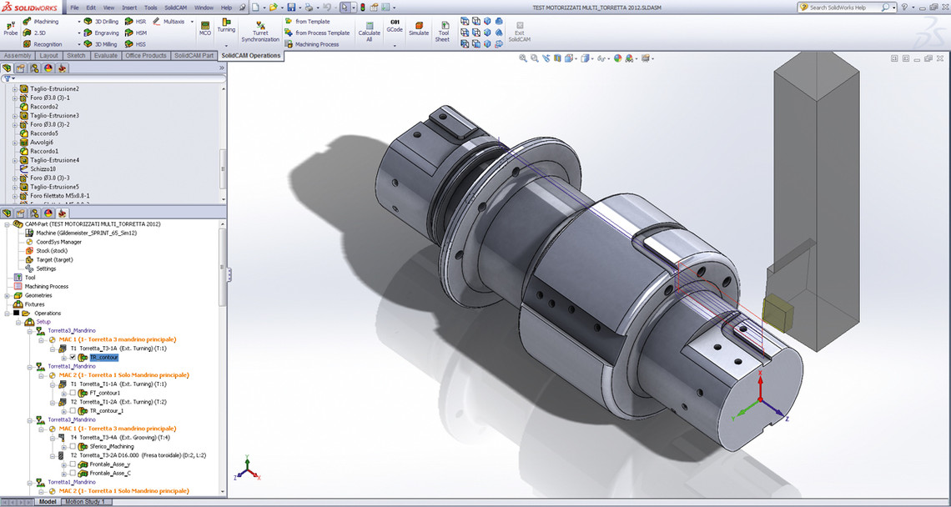Expand the Geometries tree node
Image resolution: width=951 pixels, height=507 pixels.
(x=6, y=295)
